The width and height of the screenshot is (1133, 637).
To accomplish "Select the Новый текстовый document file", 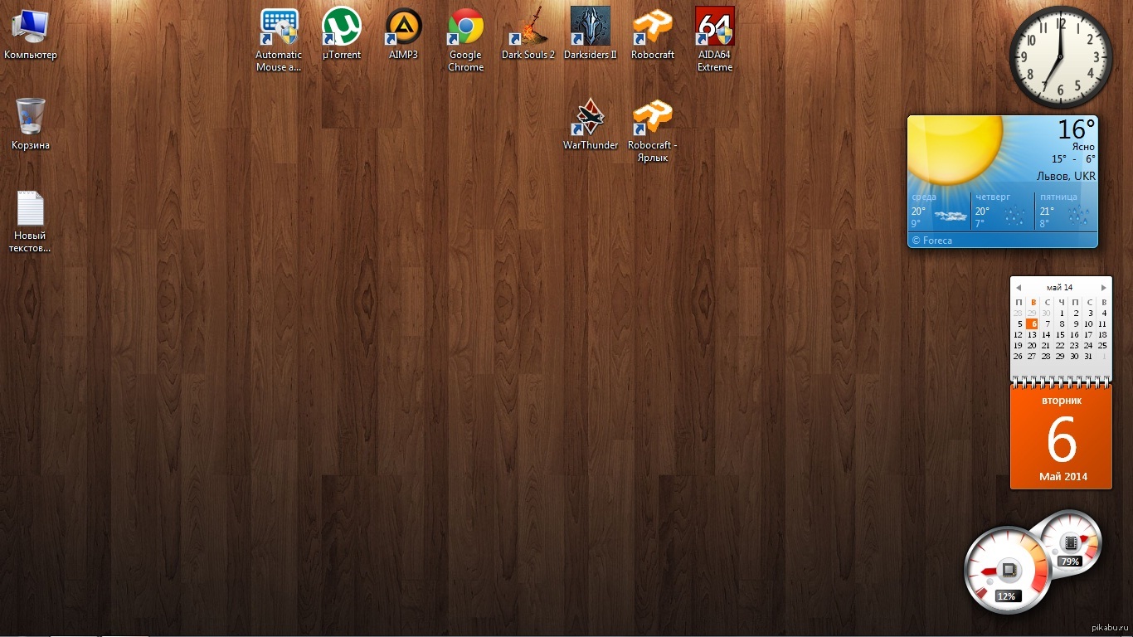I will (x=30, y=210).
